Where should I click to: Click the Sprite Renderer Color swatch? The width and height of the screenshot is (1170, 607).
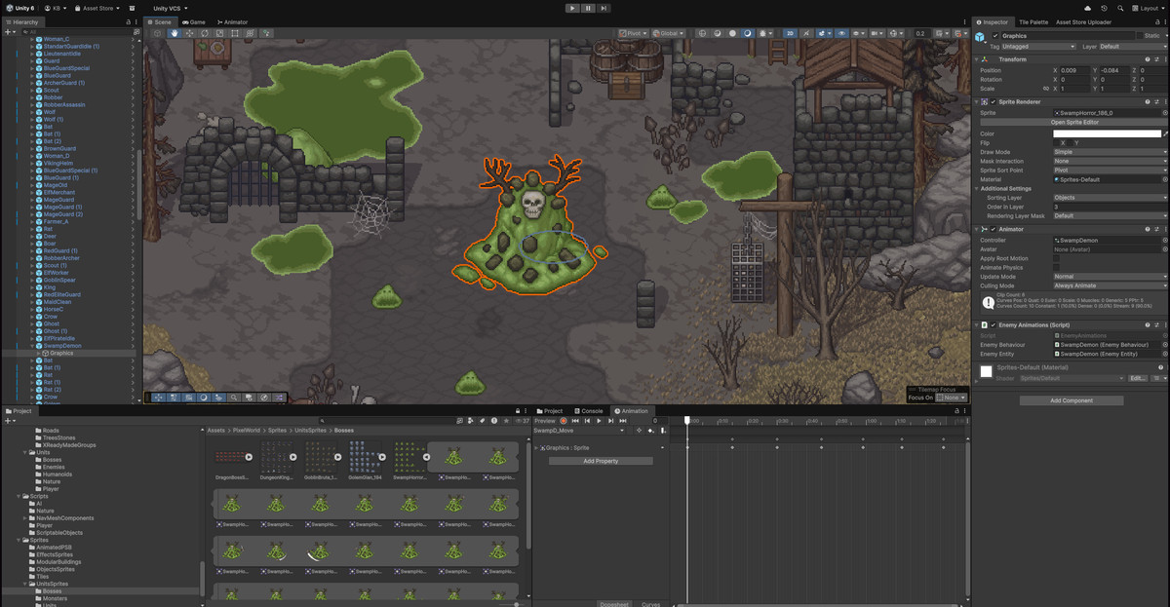(x=1108, y=133)
